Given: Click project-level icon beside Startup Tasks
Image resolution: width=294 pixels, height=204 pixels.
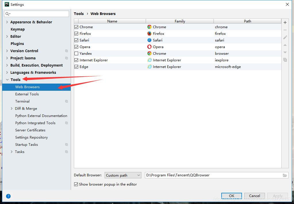Looking at the screenshot, I should [x=66, y=144].
